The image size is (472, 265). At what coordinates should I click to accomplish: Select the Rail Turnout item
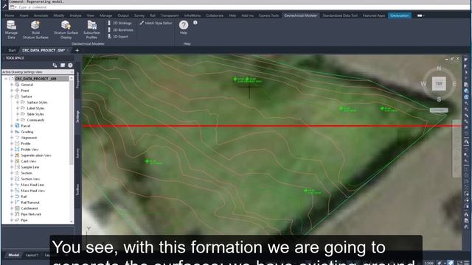coord(30,202)
